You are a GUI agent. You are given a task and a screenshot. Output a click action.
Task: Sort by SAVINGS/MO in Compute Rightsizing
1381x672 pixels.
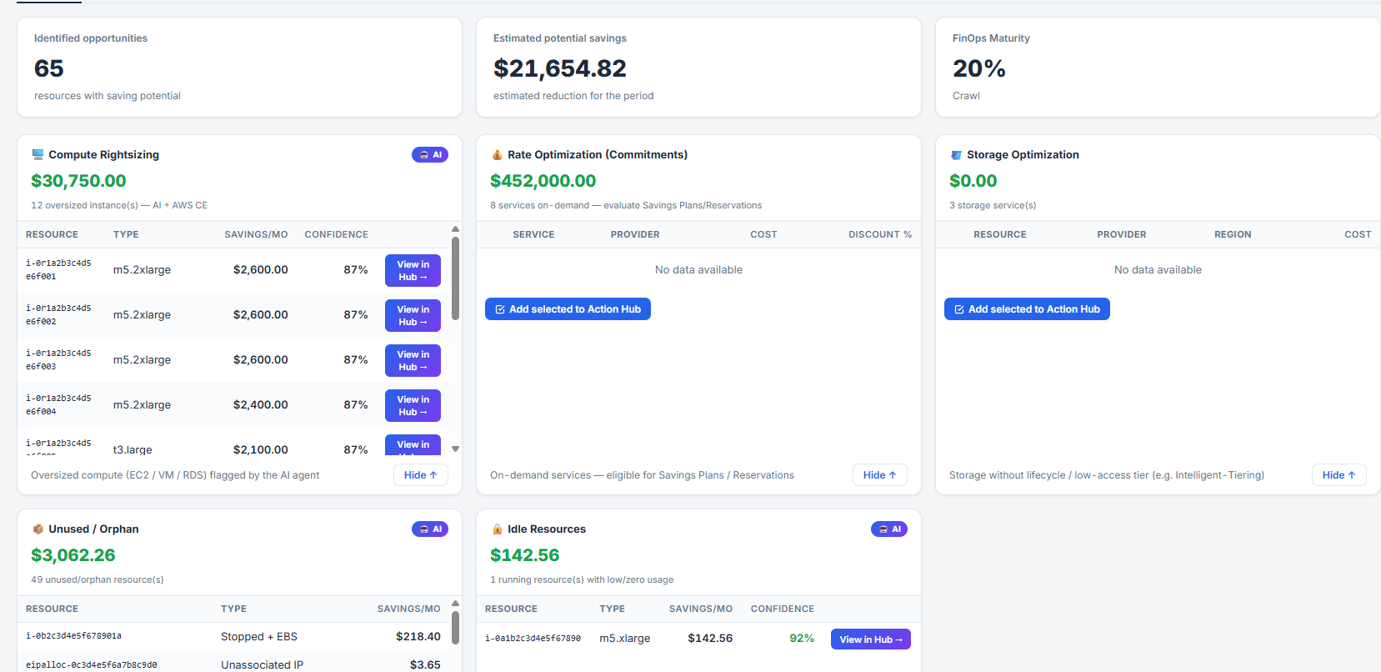click(x=256, y=234)
